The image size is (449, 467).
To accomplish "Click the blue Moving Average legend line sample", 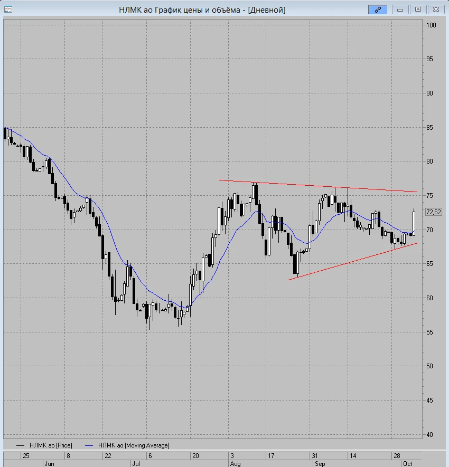I will (89, 445).
